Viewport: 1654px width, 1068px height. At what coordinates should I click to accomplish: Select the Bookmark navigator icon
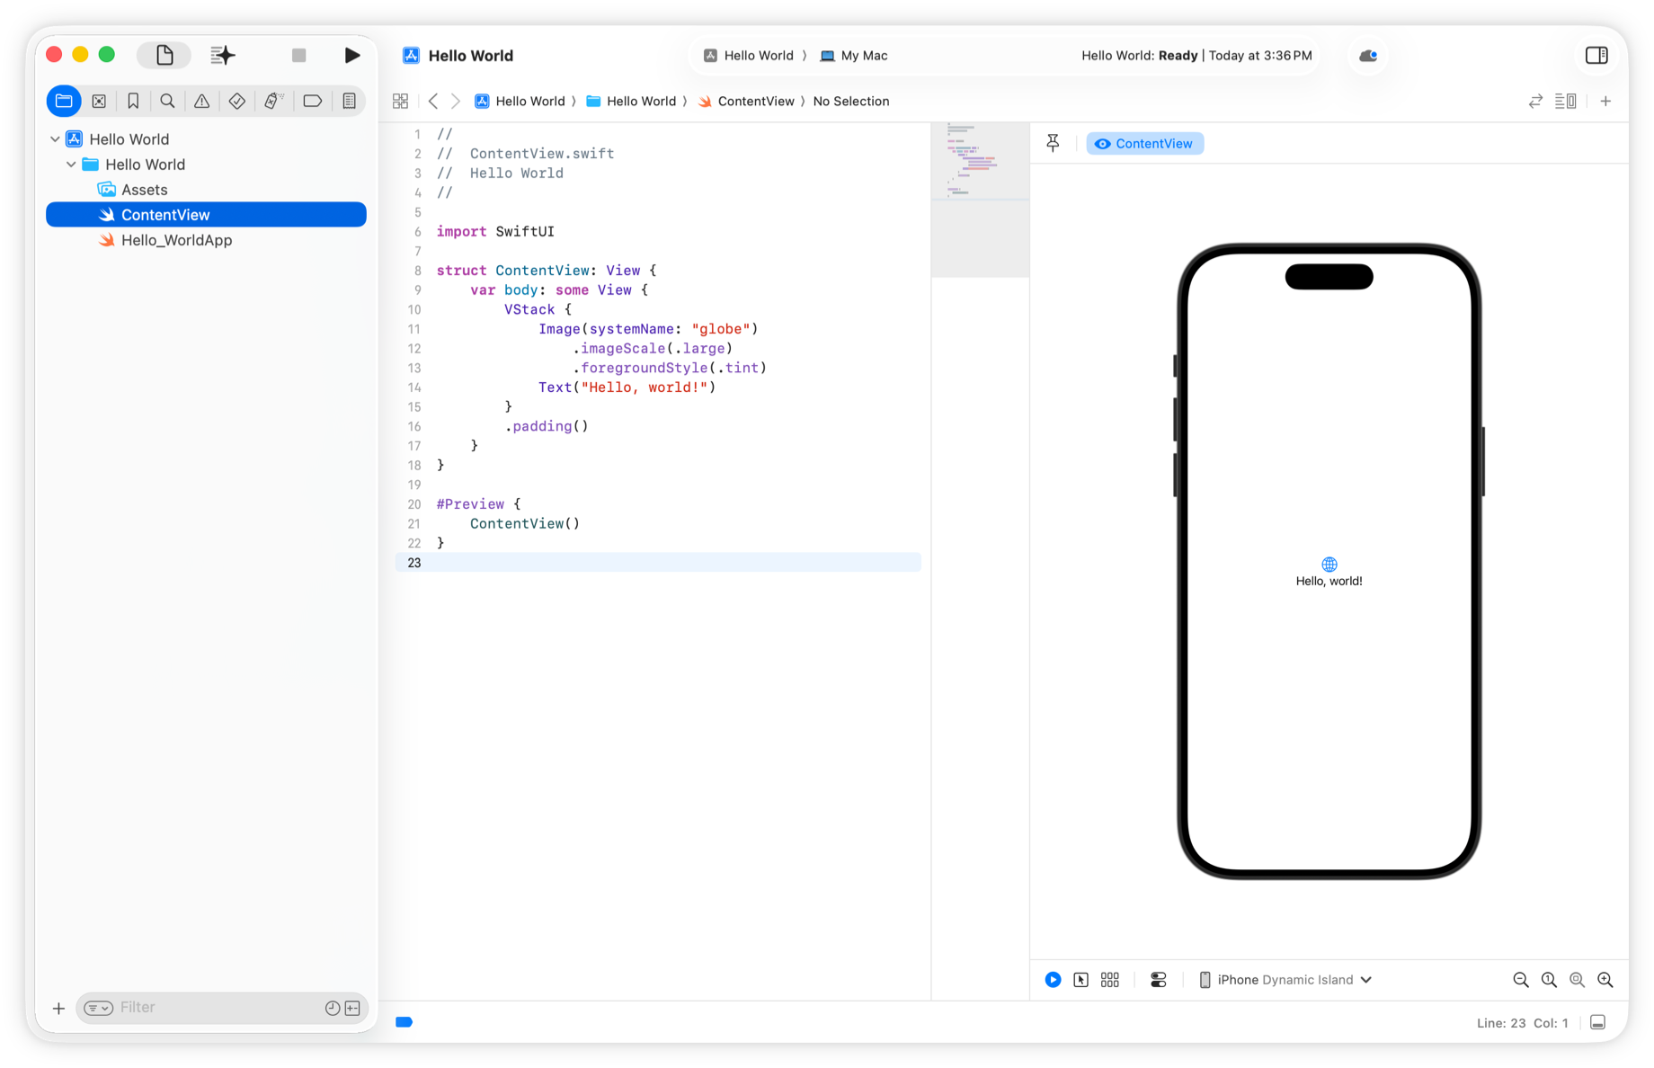coord(133,101)
